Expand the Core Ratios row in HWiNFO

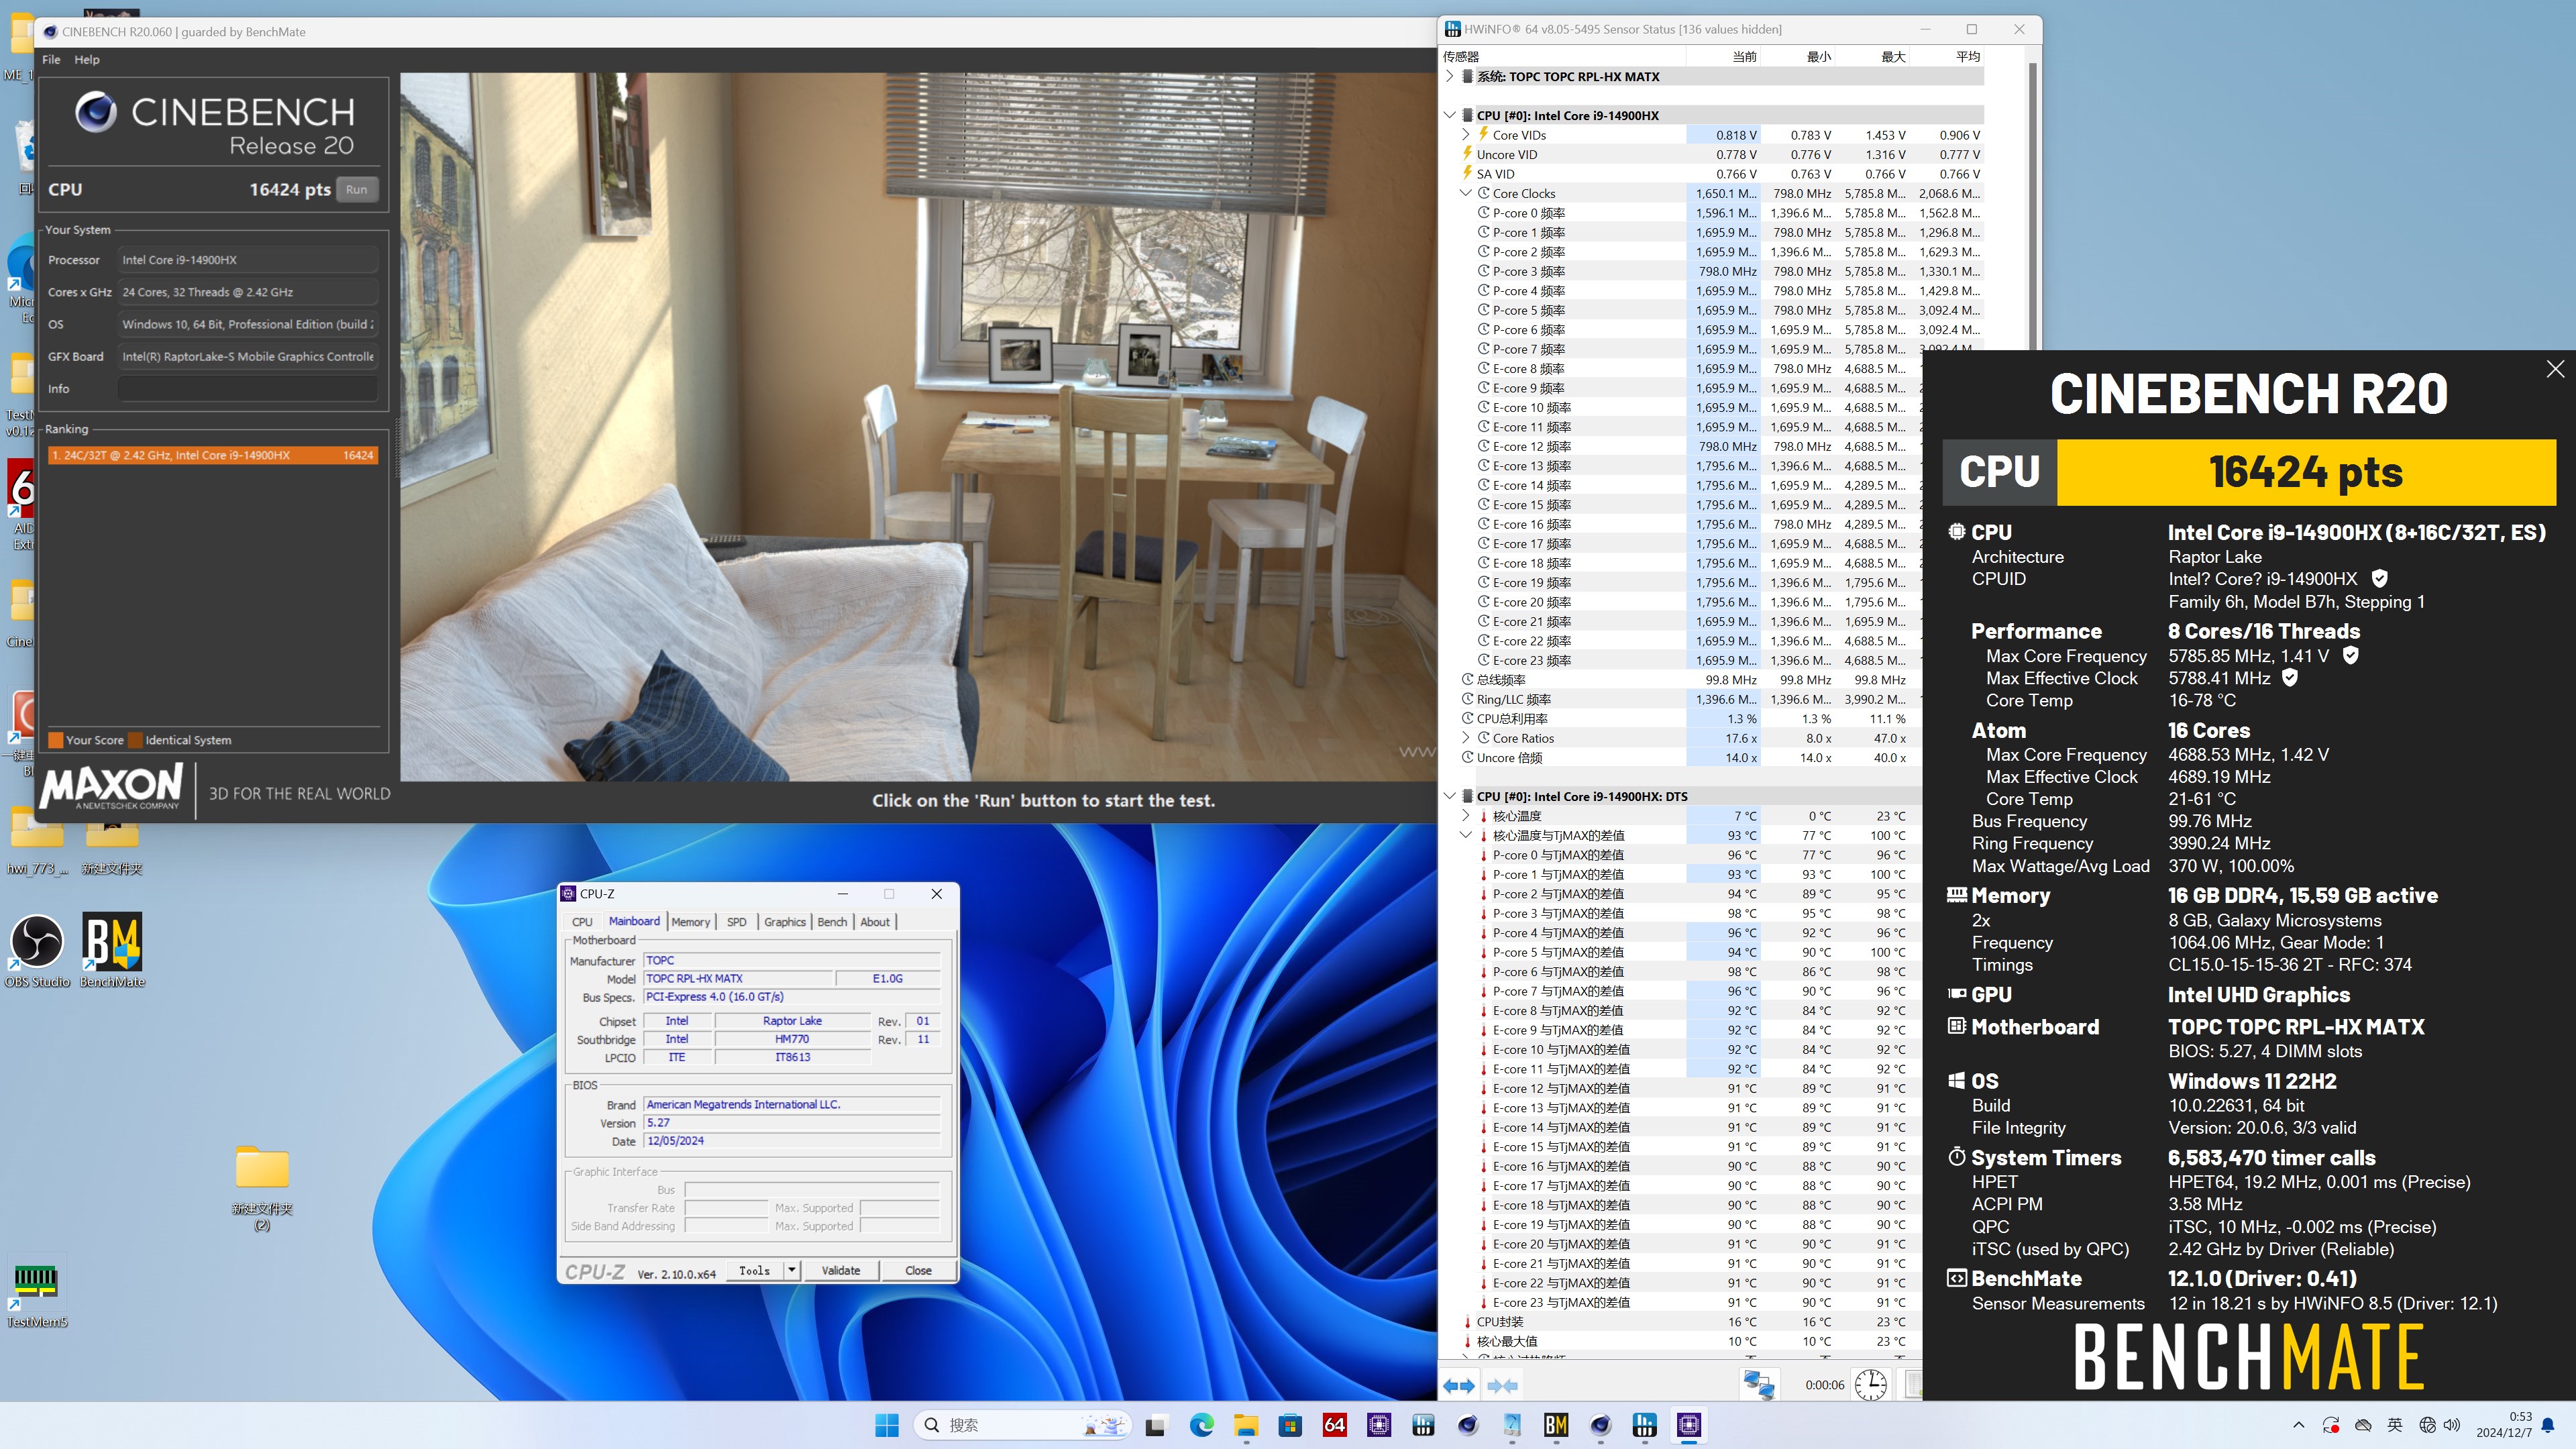coord(1466,739)
